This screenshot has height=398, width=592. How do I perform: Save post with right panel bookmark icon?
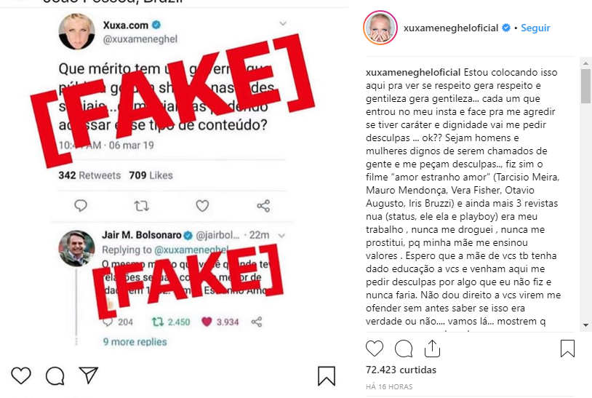(567, 348)
